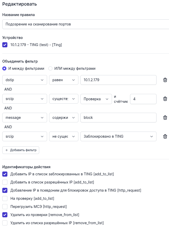The height and width of the screenshot is (228, 169).
Task: Click the counter value field showing 4
Action: click(143, 99)
